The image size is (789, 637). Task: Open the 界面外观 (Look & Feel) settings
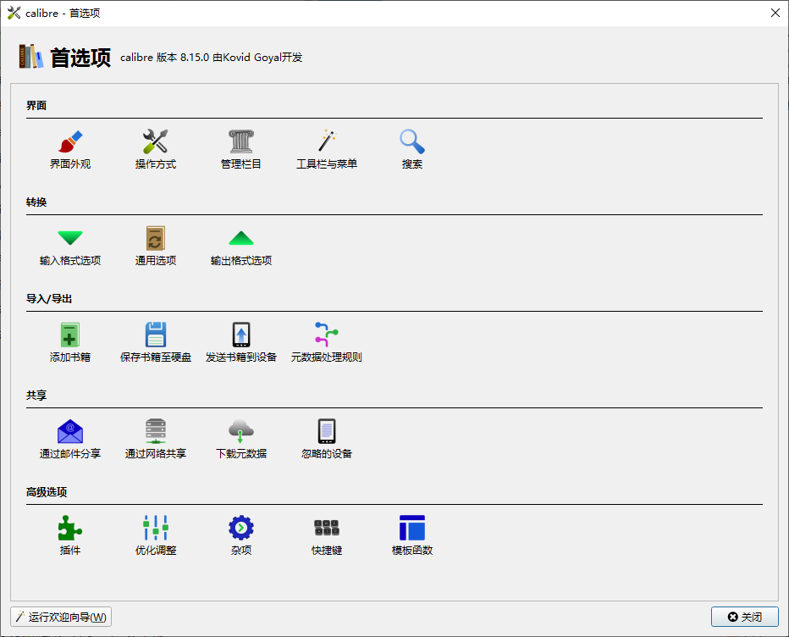pyautogui.click(x=70, y=148)
